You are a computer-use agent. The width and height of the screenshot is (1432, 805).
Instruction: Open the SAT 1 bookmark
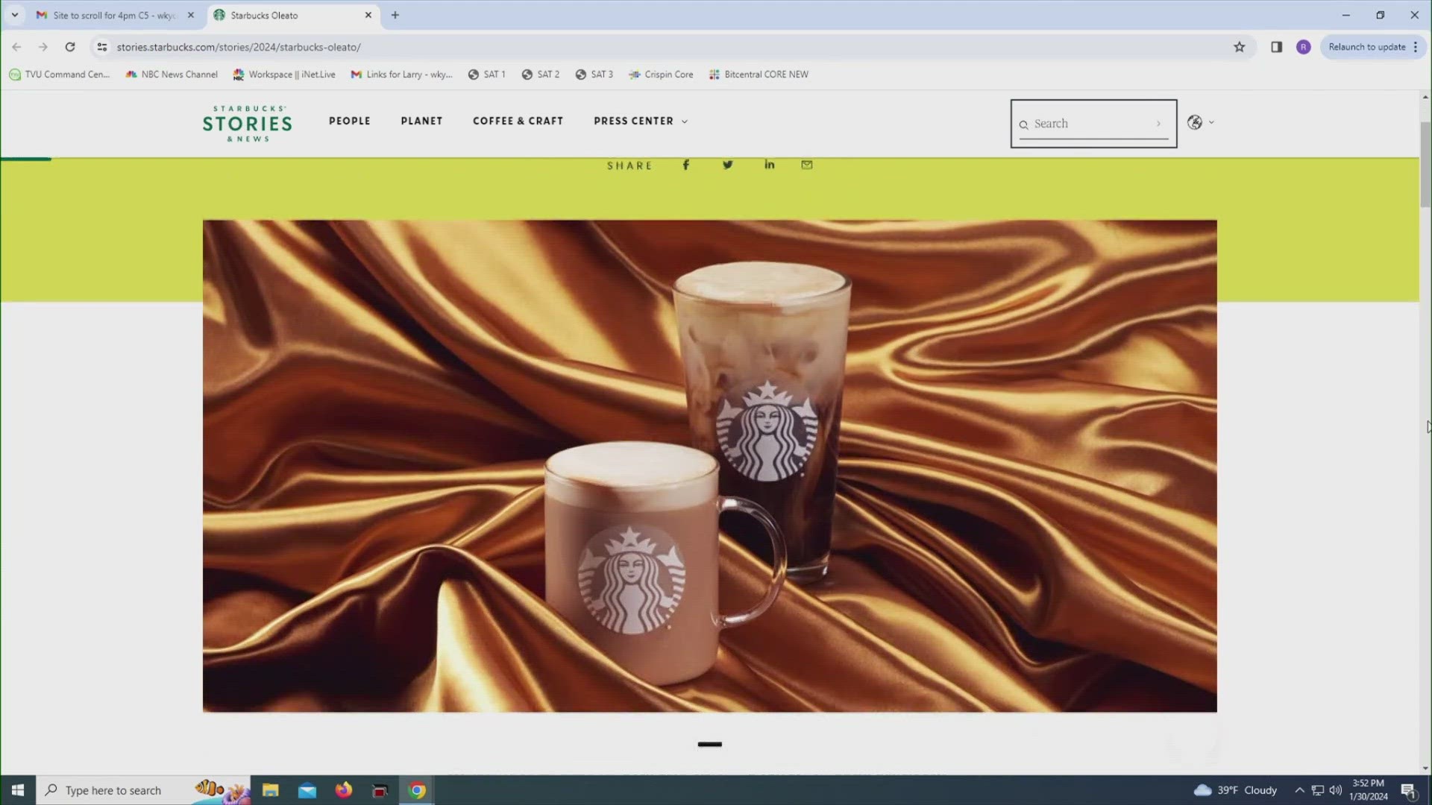point(486,75)
